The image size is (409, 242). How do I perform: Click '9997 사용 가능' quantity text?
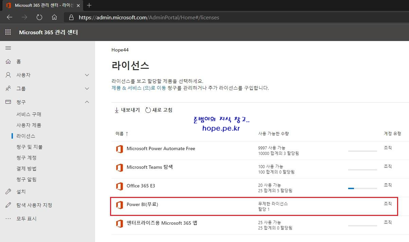[272, 148]
